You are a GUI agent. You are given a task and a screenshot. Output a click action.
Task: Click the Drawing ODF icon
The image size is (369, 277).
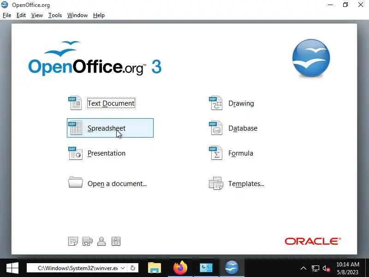click(216, 103)
